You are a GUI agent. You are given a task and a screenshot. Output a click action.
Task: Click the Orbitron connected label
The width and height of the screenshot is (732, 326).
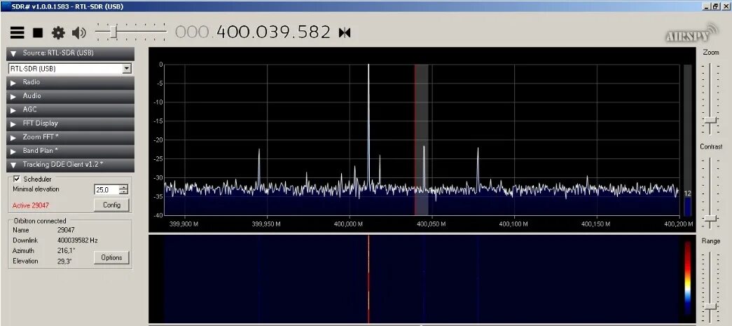(x=40, y=221)
